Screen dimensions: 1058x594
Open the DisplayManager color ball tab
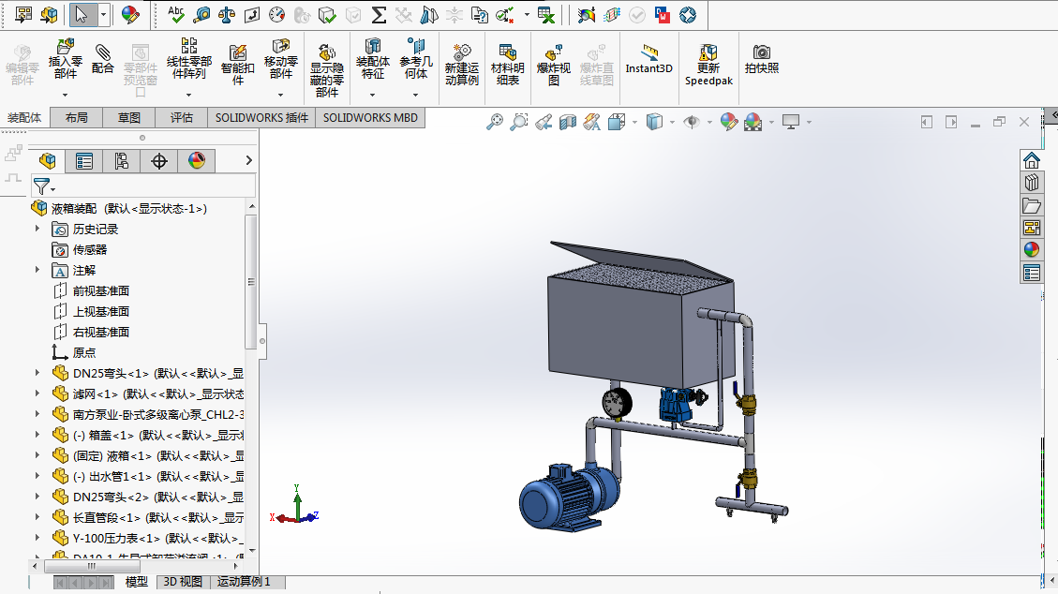point(196,161)
